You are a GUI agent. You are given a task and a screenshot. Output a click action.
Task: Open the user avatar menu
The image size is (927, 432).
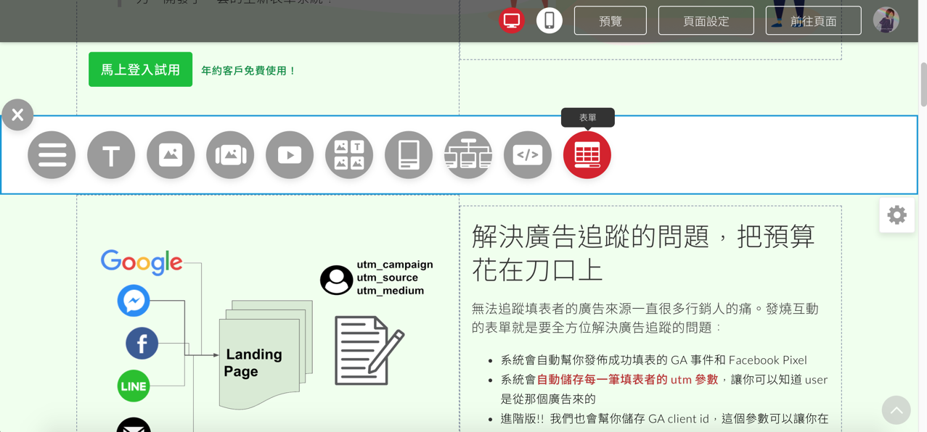[x=886, y=20]
